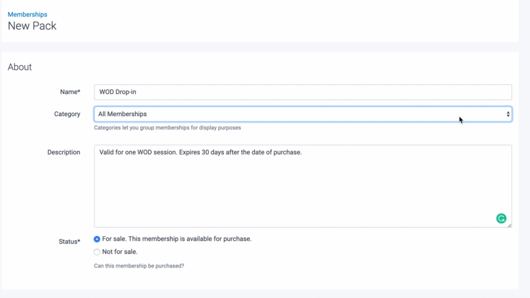Click the Category field label
The image size is (530, 298).
(x=67, y=114)
